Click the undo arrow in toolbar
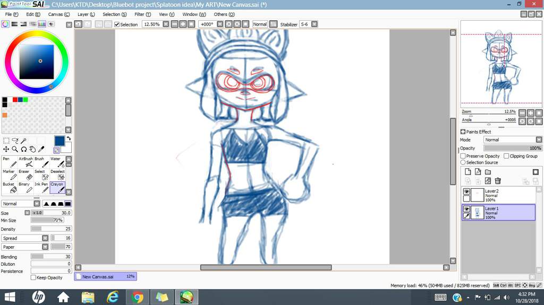 [78, 24]
